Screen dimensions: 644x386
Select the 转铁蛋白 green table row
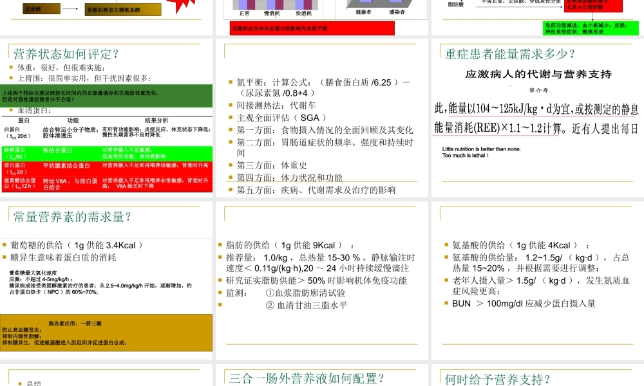(x=106, y=151)
